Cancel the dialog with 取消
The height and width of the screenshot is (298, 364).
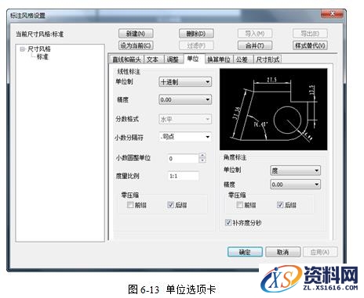coord(282,252)
